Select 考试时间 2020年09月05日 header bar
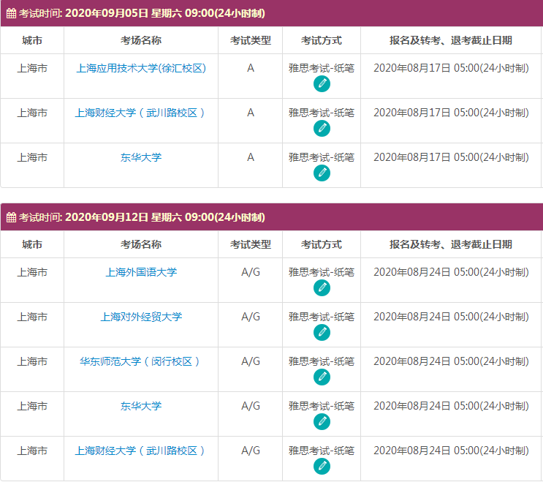The height and width of the screenshot is (482, 543). point(272,13)
